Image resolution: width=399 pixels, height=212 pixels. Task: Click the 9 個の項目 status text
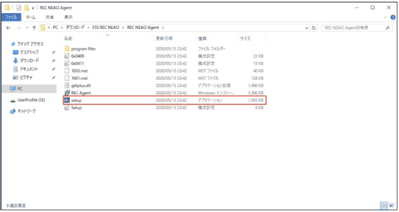point(16,206)
